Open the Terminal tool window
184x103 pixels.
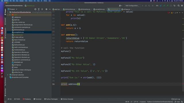(37, 99)
